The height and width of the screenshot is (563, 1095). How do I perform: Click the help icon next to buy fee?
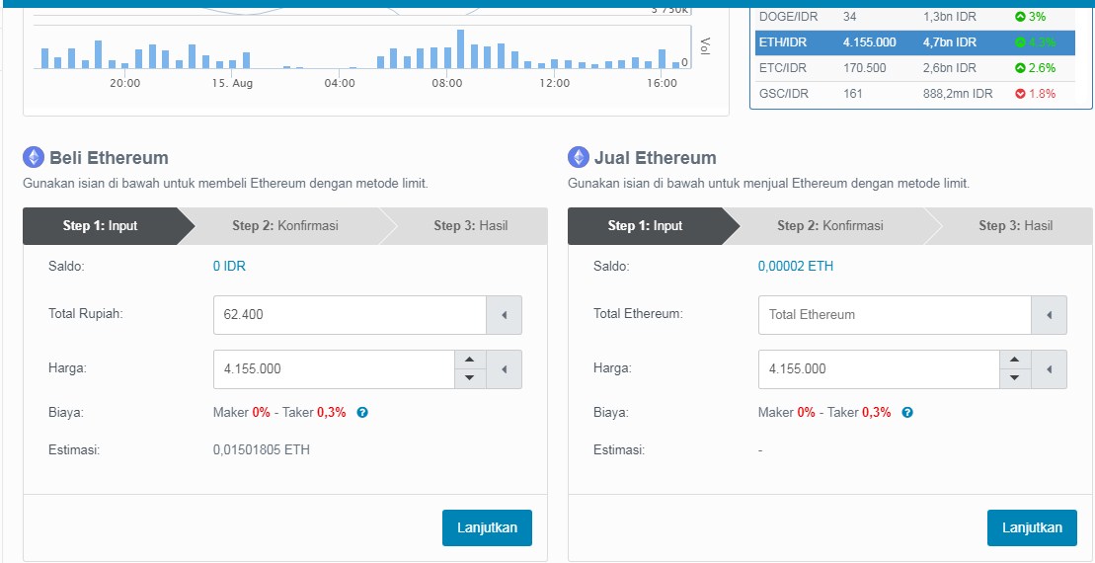tap(362, 412)
